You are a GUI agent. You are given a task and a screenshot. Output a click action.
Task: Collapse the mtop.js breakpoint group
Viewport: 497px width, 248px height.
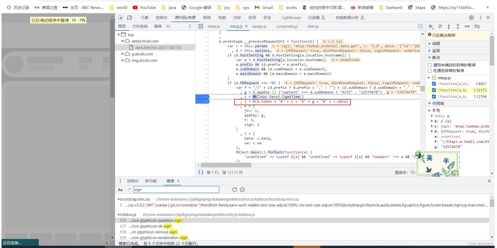coord(429,78)
